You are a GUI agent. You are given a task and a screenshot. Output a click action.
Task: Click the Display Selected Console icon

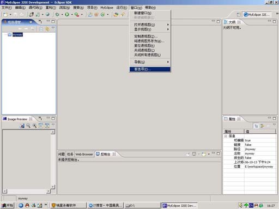194,154
